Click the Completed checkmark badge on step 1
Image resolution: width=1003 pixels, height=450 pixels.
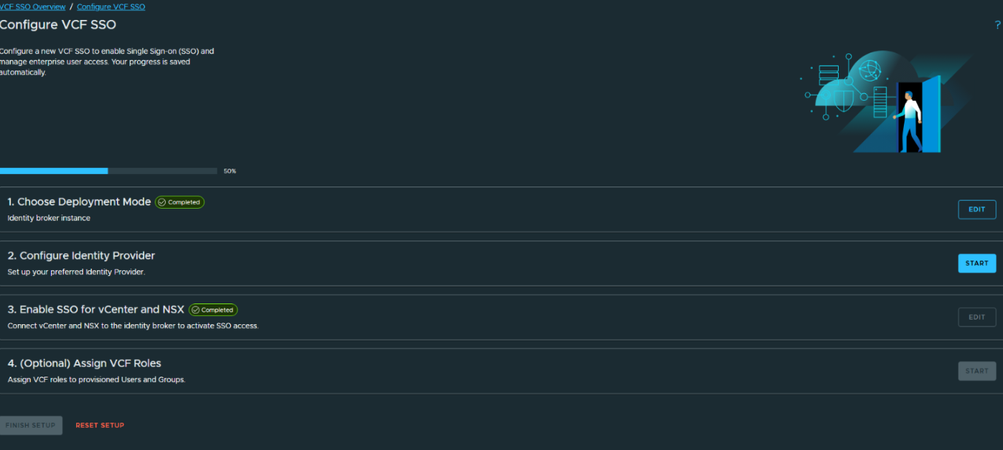(x=180, y=202)
